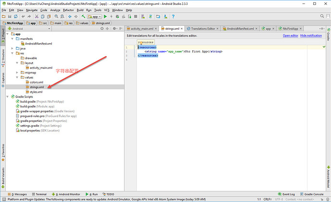The height and width of the screenshot is (202, 331).
Task: Open the Build menu
Action: [80, 10]
